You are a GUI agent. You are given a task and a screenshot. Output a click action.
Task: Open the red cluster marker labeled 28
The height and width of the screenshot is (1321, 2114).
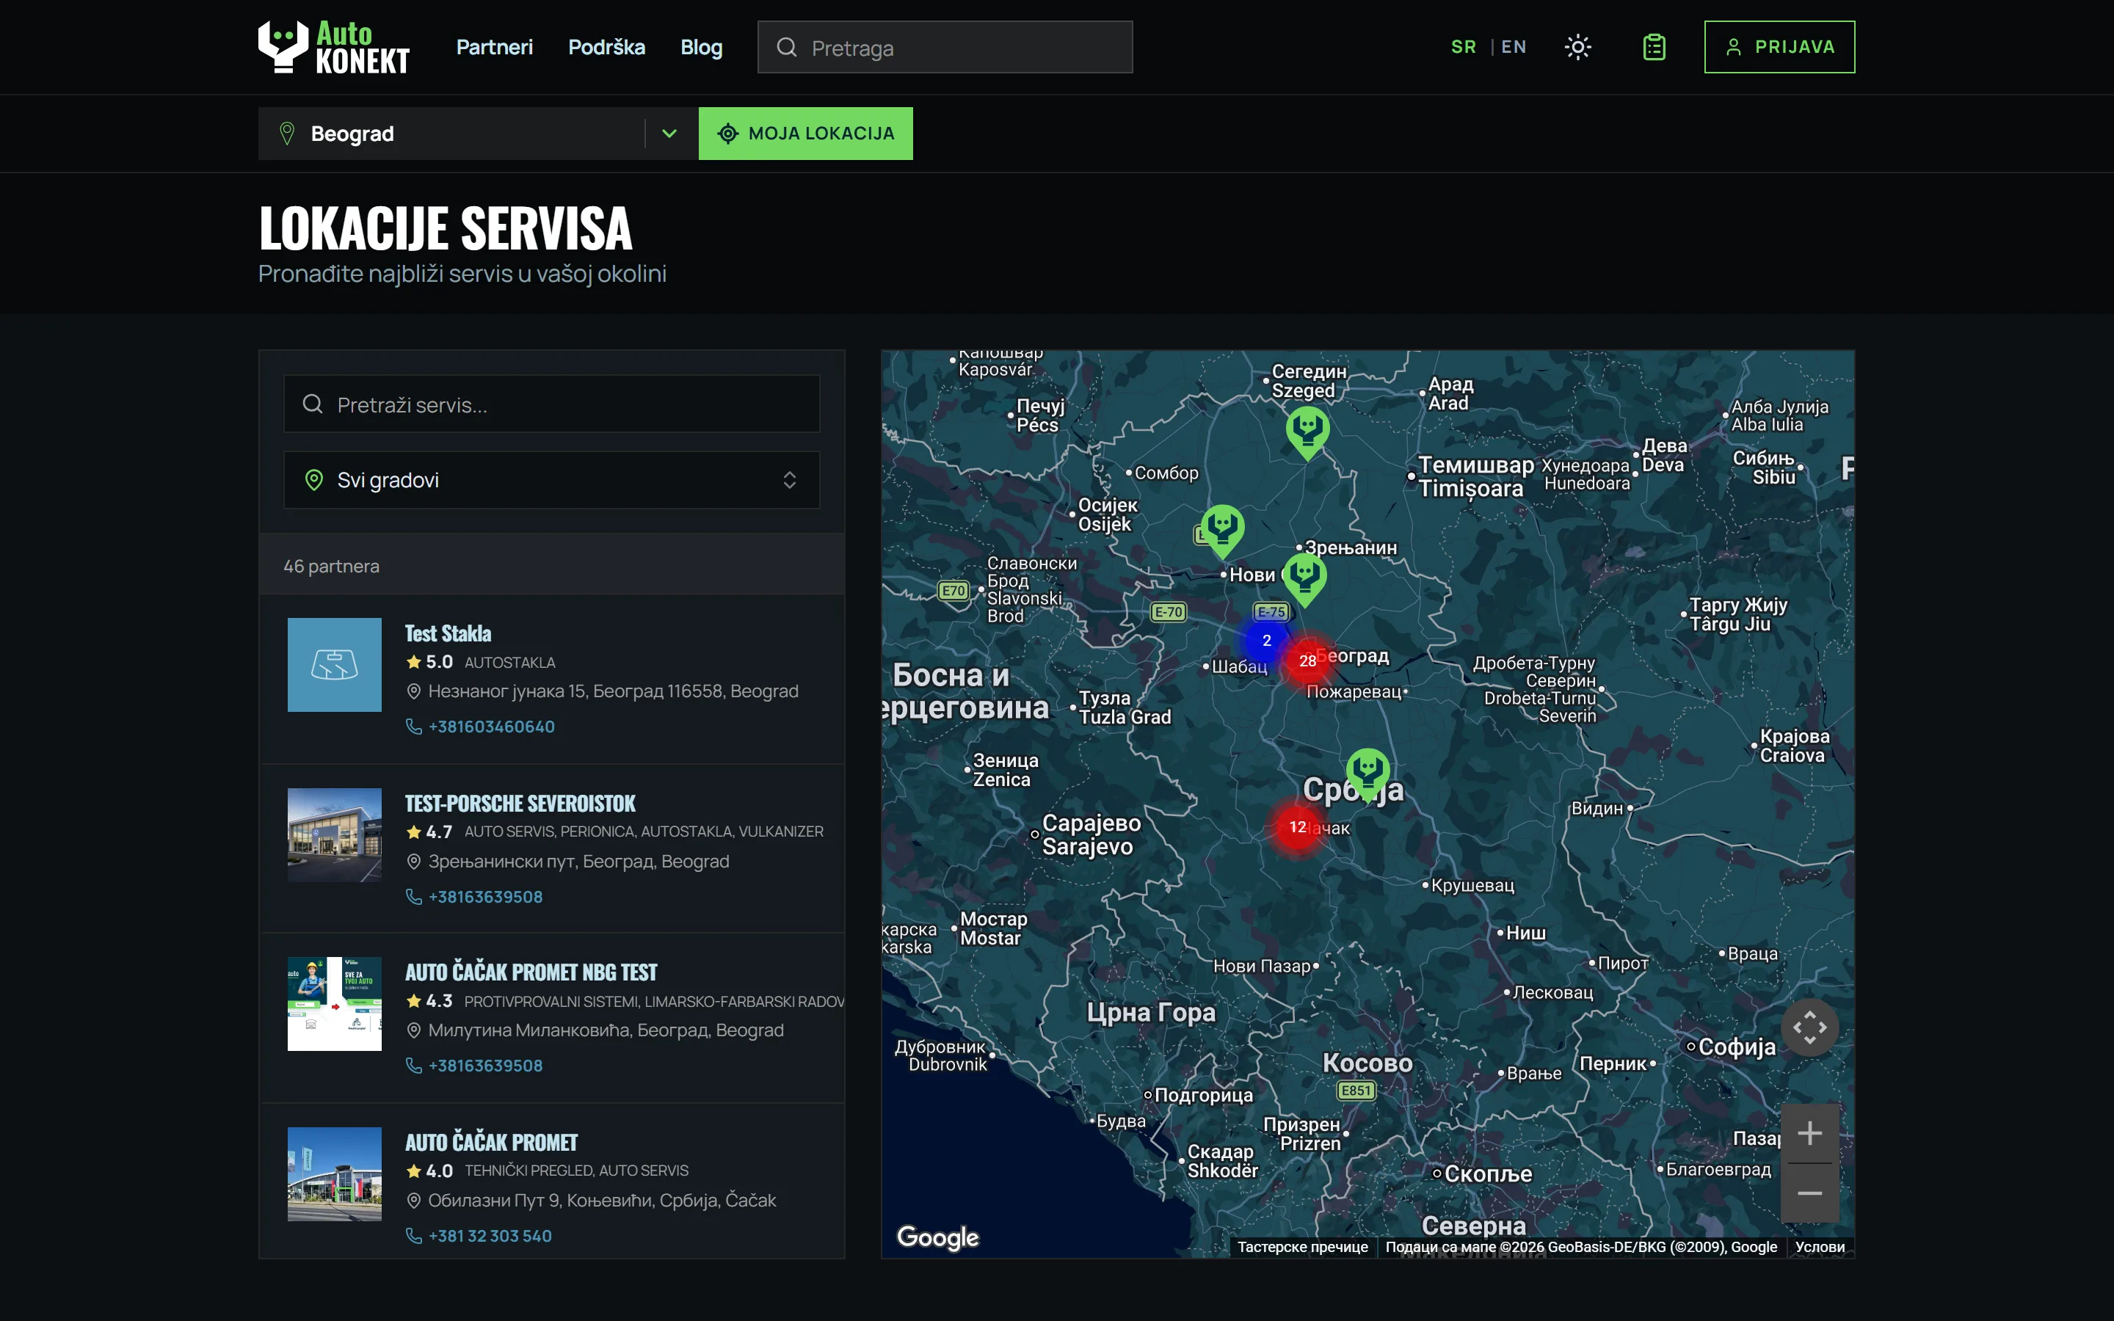[x=1308, y=661]
